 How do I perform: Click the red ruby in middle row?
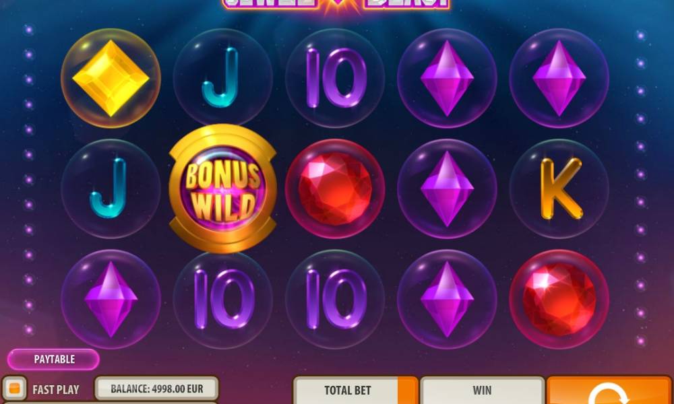(x=335, y=189)
